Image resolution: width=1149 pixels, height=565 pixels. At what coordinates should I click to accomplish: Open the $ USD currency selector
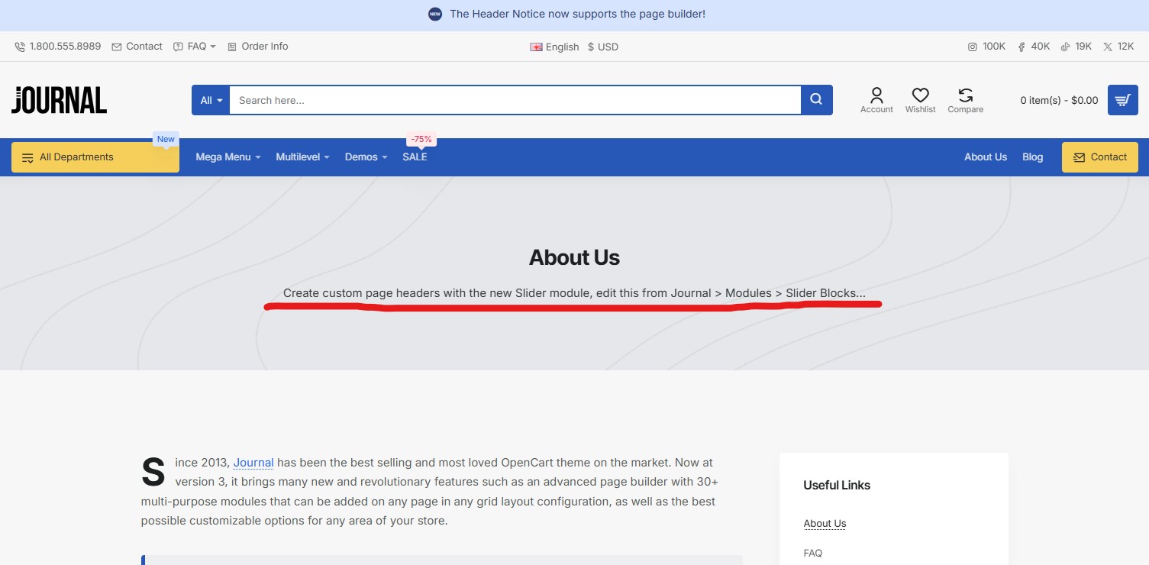pos(603,47)
